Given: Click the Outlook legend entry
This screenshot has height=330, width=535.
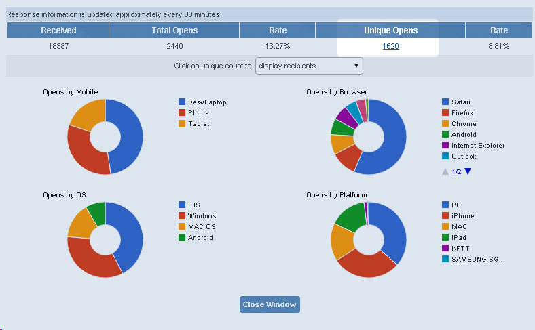Looking at the screenshot, I should point(459,157).
